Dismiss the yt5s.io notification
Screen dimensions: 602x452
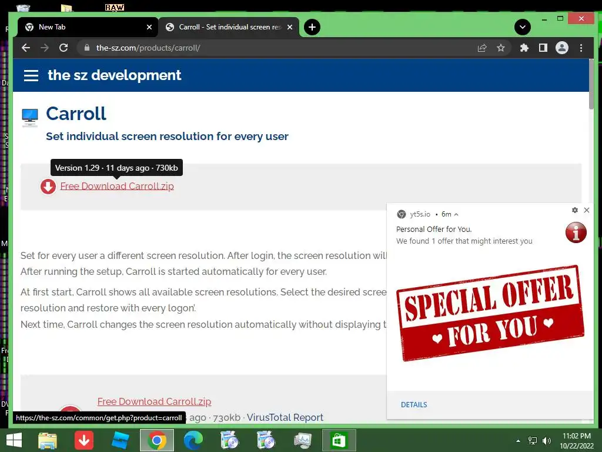pyautogui.click(x=587, y=210)
